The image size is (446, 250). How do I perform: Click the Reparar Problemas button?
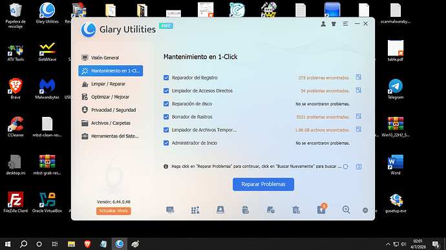click(x=263, y=184)
